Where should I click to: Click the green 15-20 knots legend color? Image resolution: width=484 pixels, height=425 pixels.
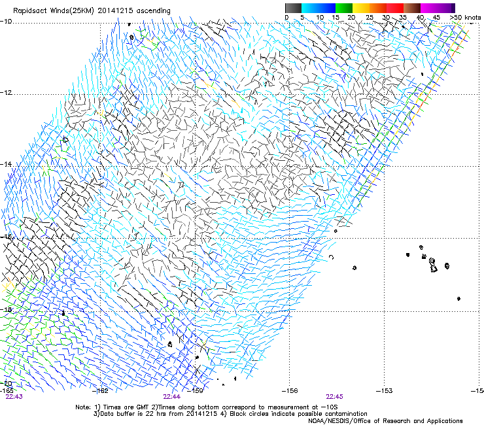[344, 8]
